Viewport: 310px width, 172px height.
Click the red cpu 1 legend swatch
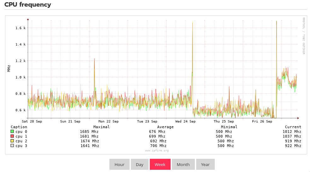tap(12, 136)
